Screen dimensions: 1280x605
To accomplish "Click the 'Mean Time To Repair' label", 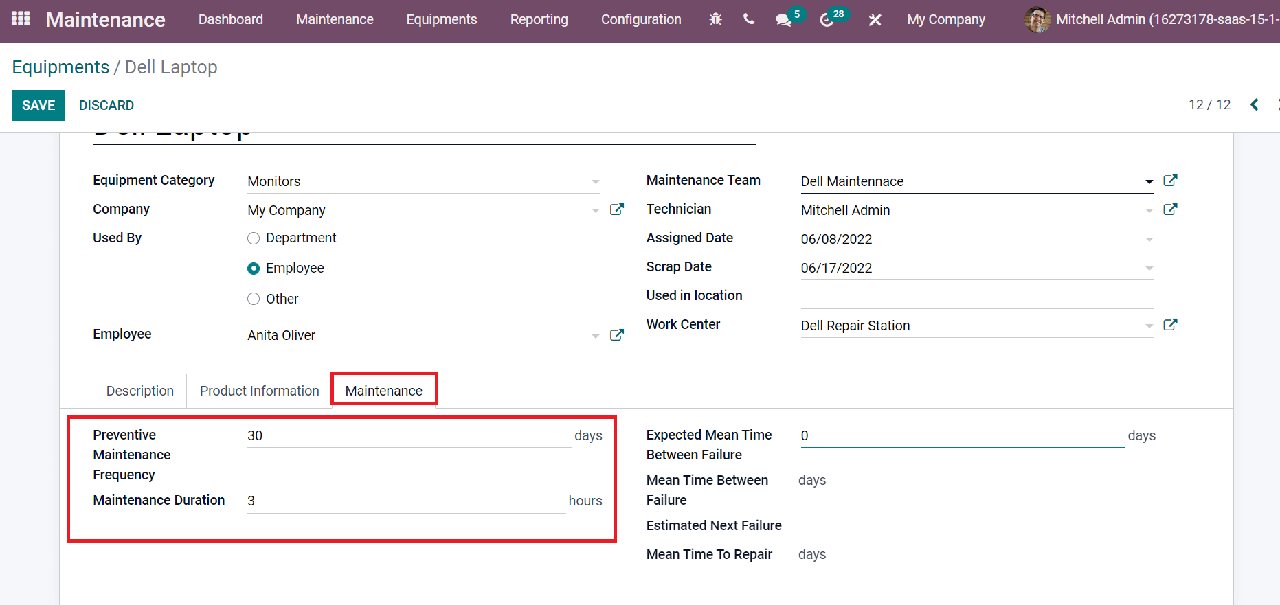I will point(709,554).
